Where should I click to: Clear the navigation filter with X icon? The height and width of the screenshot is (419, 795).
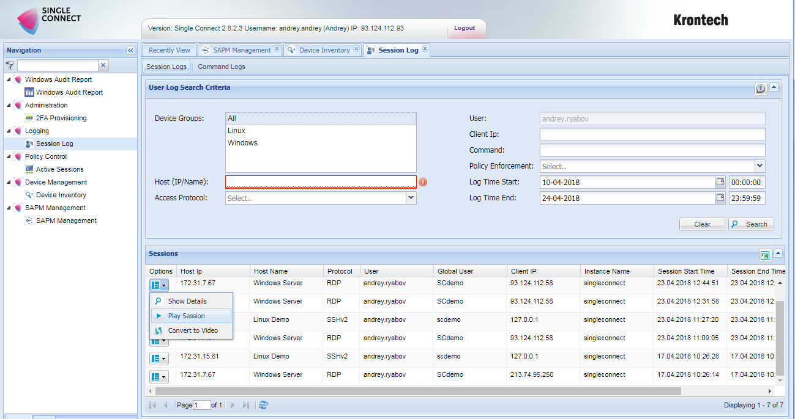point(103,65)
